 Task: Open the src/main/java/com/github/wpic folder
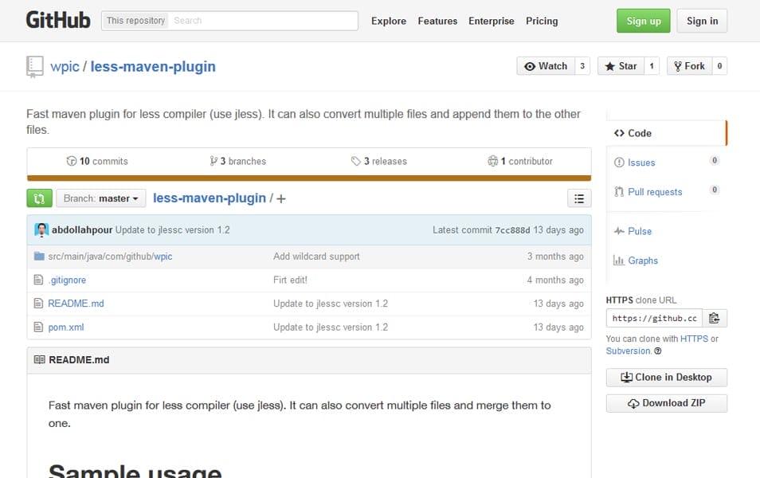coord(110,257)
